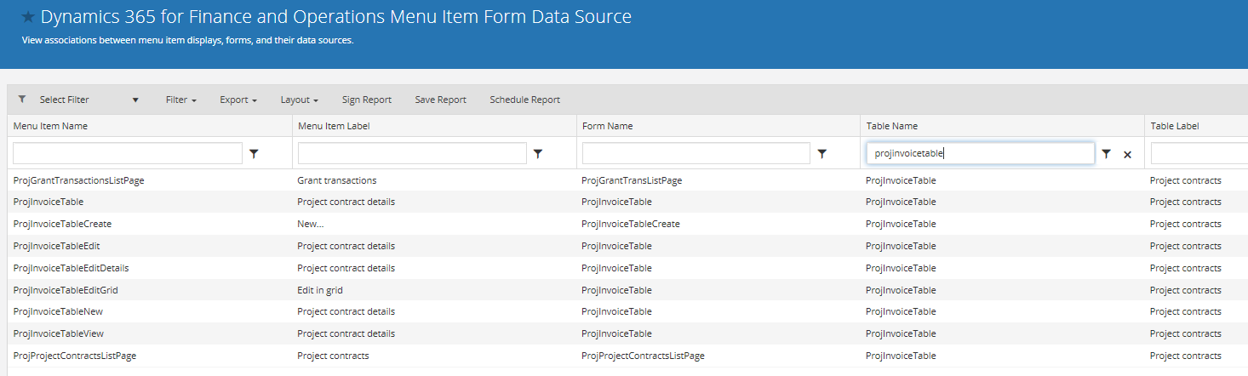Click the New... label cell
The height and width of the screenshot is (376, 1248).
click(x=311, y=224)
